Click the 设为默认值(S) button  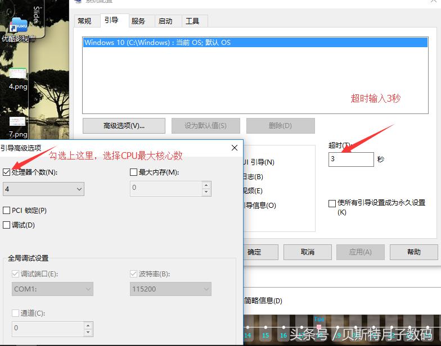pos(206,126)
